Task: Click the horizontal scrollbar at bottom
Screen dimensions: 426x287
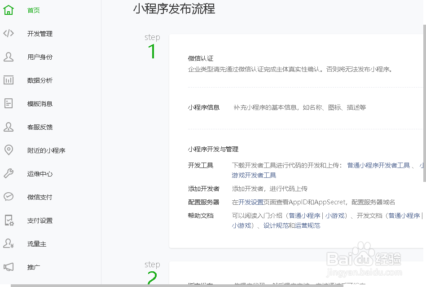Action: 177,286
